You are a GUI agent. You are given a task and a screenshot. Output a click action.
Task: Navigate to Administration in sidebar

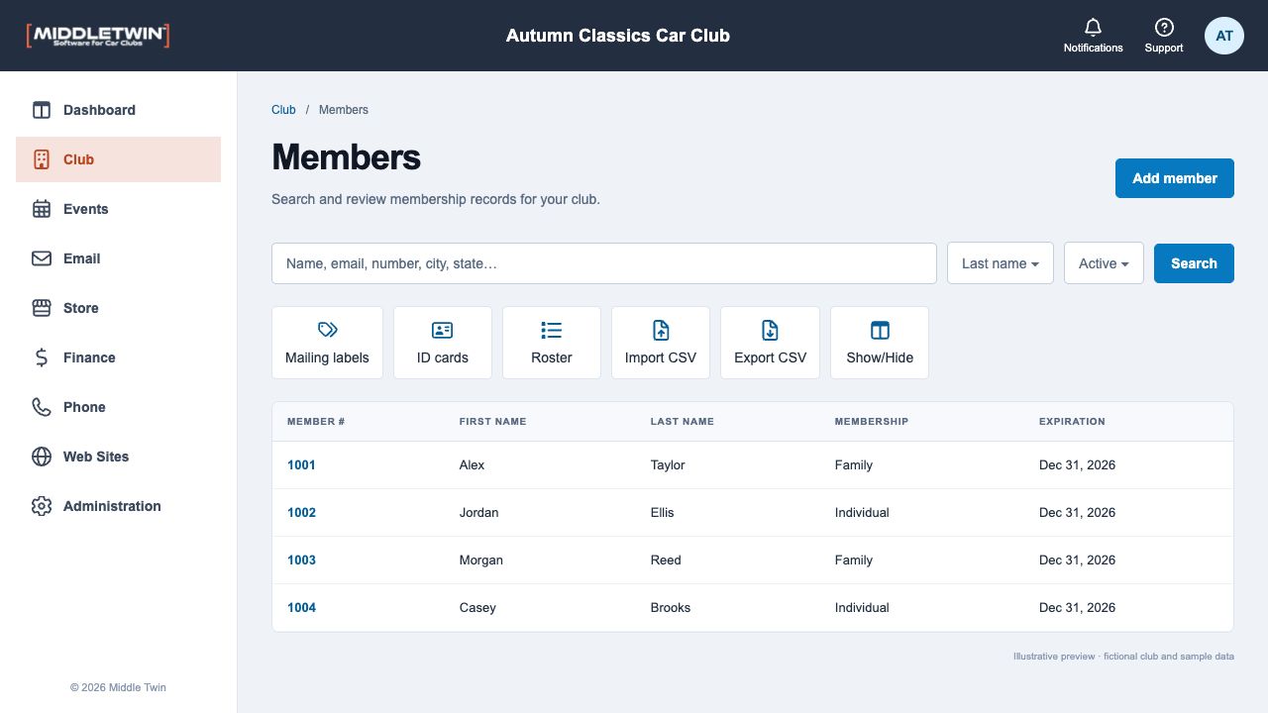(118, 506)
